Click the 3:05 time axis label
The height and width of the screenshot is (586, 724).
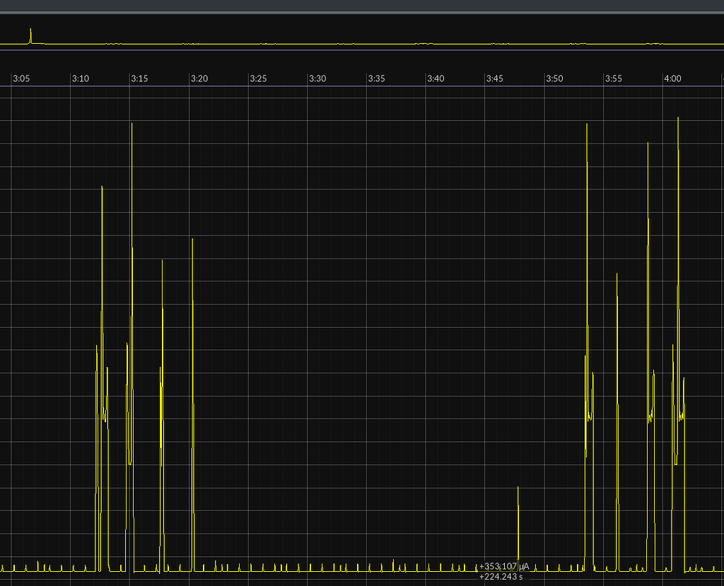(x=21, y=78)
